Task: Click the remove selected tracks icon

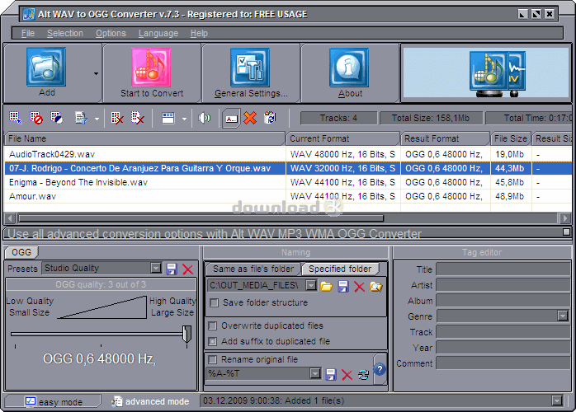Action: (x=117, y=118)
